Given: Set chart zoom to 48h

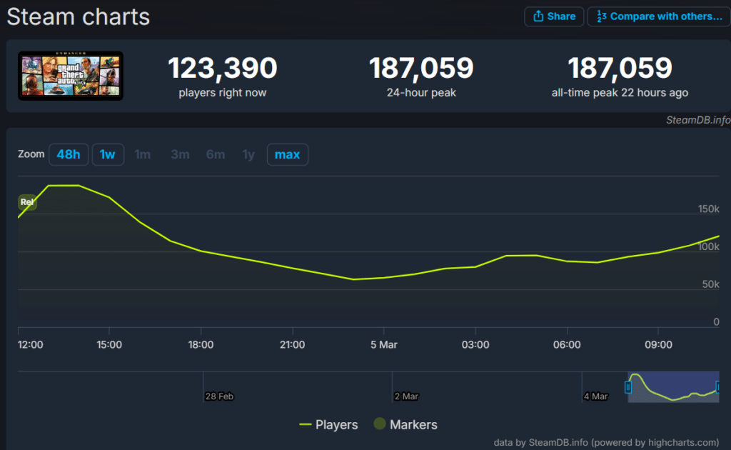Looking at the screenshot, I should click(x=69, y=154).
